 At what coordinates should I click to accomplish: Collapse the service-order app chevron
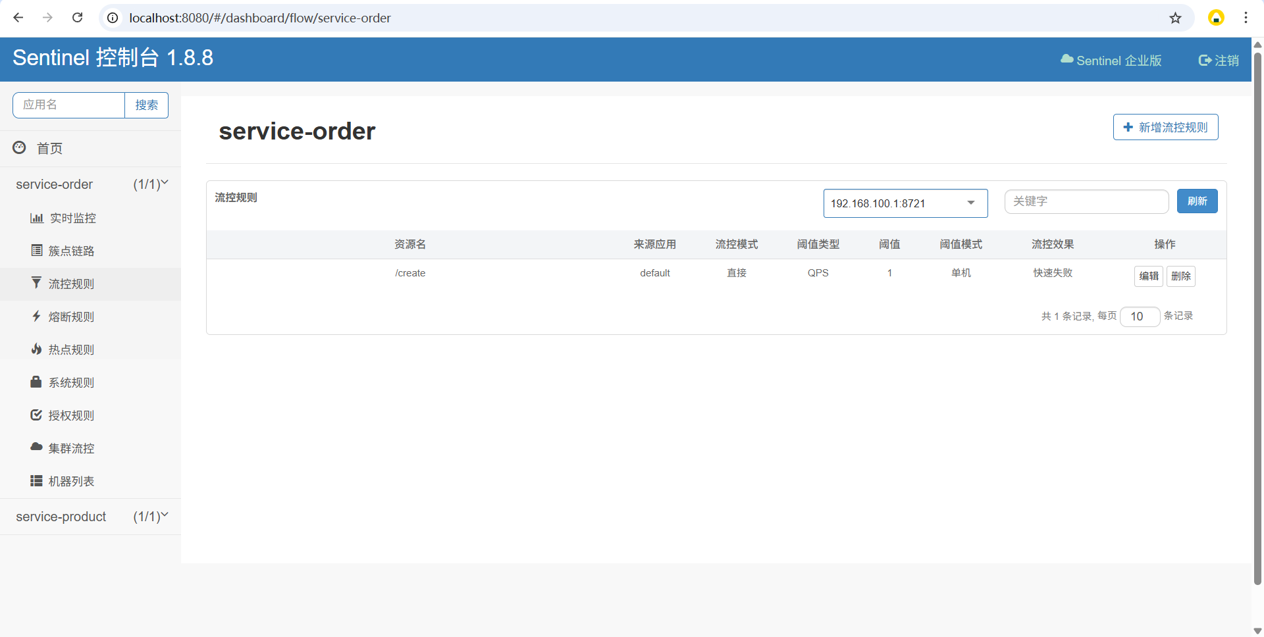coord(165,183)
